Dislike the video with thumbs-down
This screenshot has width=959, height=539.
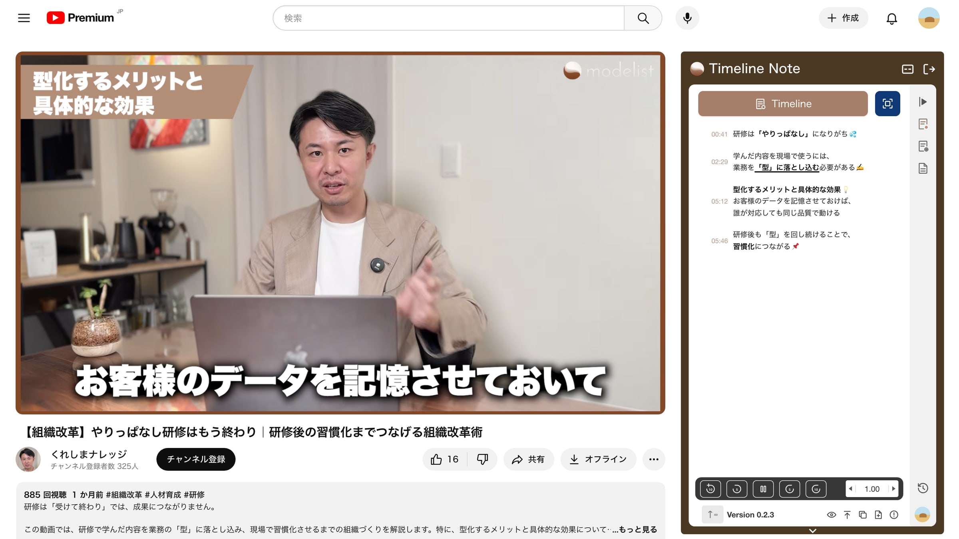click(482, 459)
